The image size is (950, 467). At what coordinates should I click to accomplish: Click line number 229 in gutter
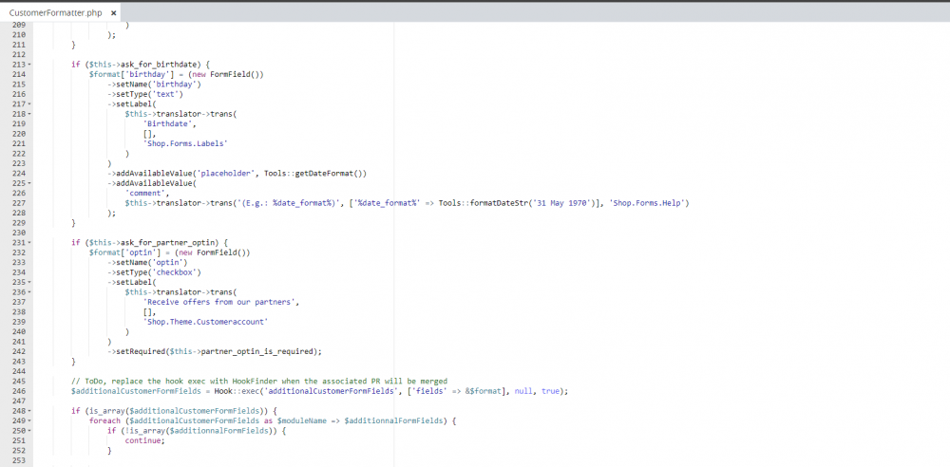pyautogui.click(x=18, y=223)
